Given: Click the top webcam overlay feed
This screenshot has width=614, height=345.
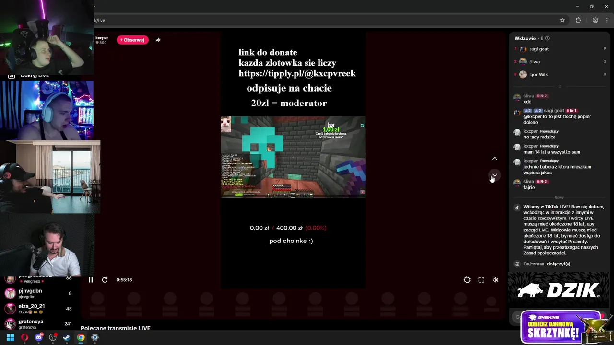Looking at the screenshot, I should coord(47,37).
